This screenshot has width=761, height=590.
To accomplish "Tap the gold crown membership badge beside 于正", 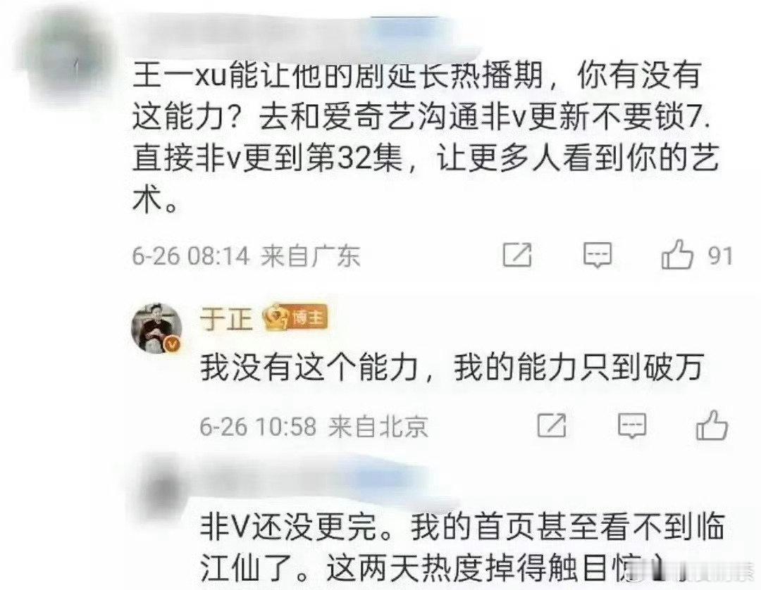I will (x=276, y=318).
